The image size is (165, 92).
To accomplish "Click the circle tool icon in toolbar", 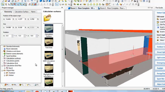I will click(x=133, y=4).
